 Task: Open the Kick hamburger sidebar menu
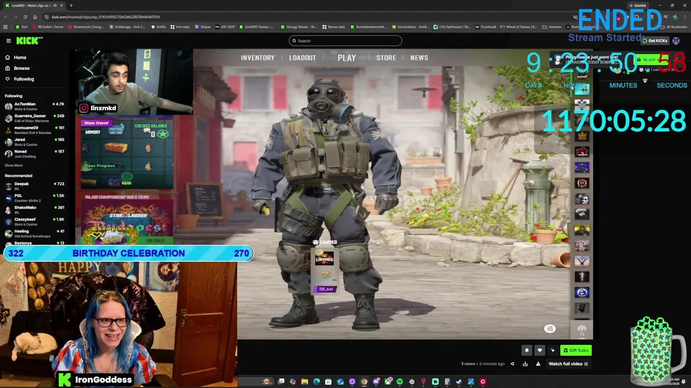coord(9,40)
